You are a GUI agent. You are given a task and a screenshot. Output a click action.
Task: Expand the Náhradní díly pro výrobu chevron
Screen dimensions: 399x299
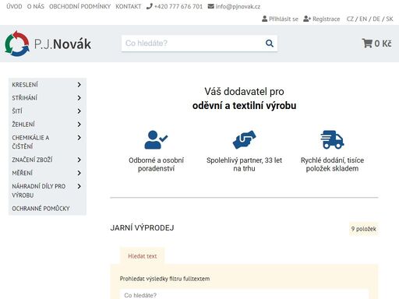79,186
